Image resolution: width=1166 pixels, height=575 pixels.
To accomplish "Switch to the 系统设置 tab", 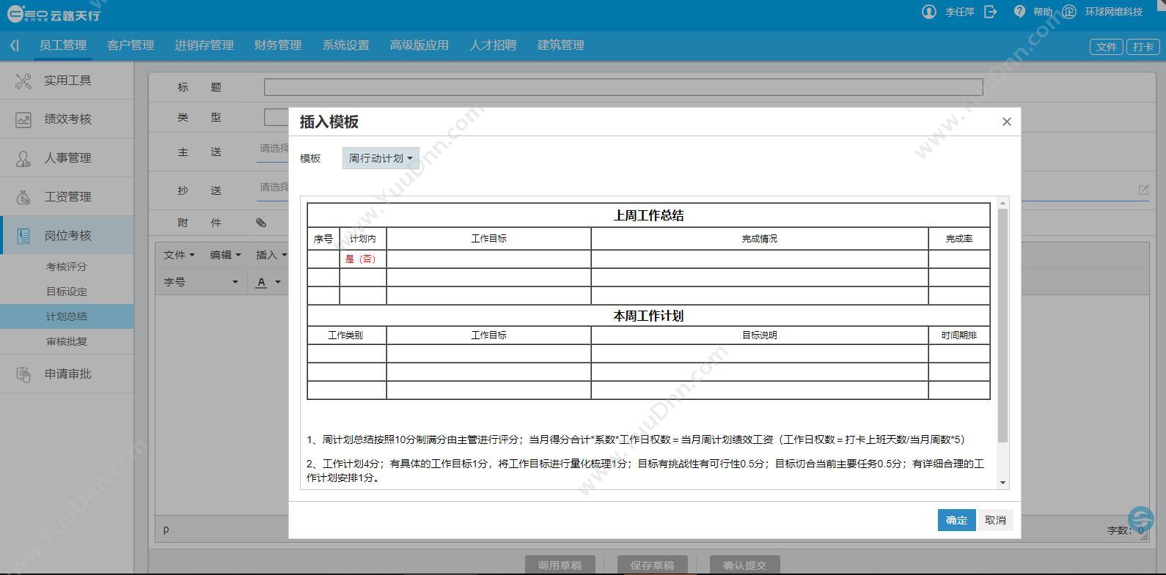I will (x=346, y=45).
